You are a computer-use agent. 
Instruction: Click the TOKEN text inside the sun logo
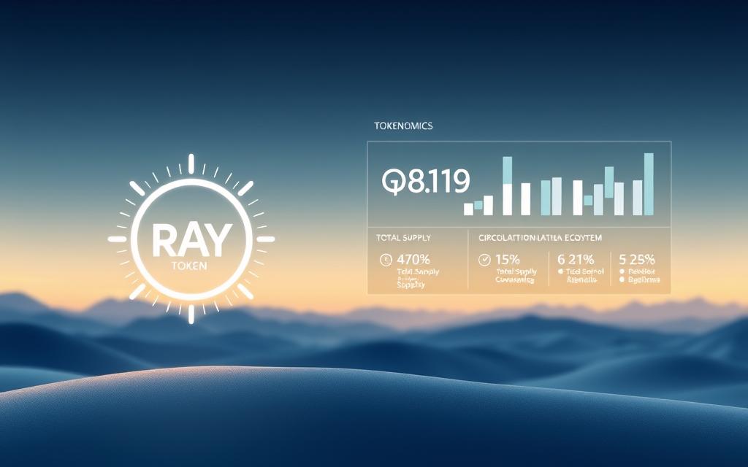pos(191,266)
